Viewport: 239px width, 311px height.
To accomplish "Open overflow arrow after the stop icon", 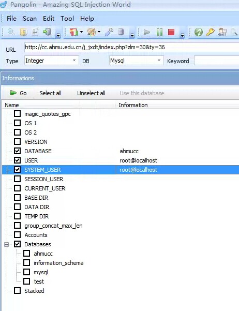I will tap(183, 35).
